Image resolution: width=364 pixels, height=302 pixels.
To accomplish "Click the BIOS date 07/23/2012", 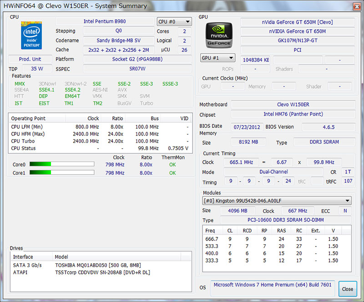I will pyautogui.click(x=247, y=127).
